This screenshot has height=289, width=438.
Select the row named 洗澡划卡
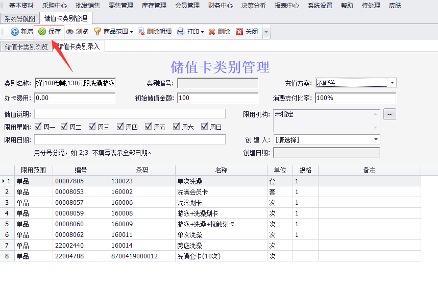(x=210, y=203)
